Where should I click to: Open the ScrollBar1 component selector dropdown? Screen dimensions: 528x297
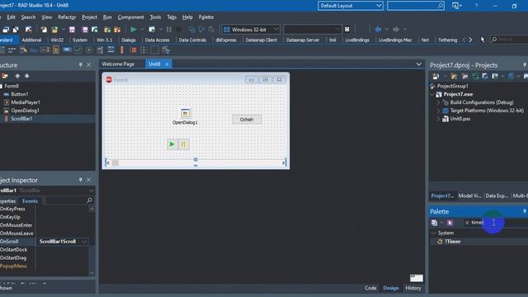91,191
